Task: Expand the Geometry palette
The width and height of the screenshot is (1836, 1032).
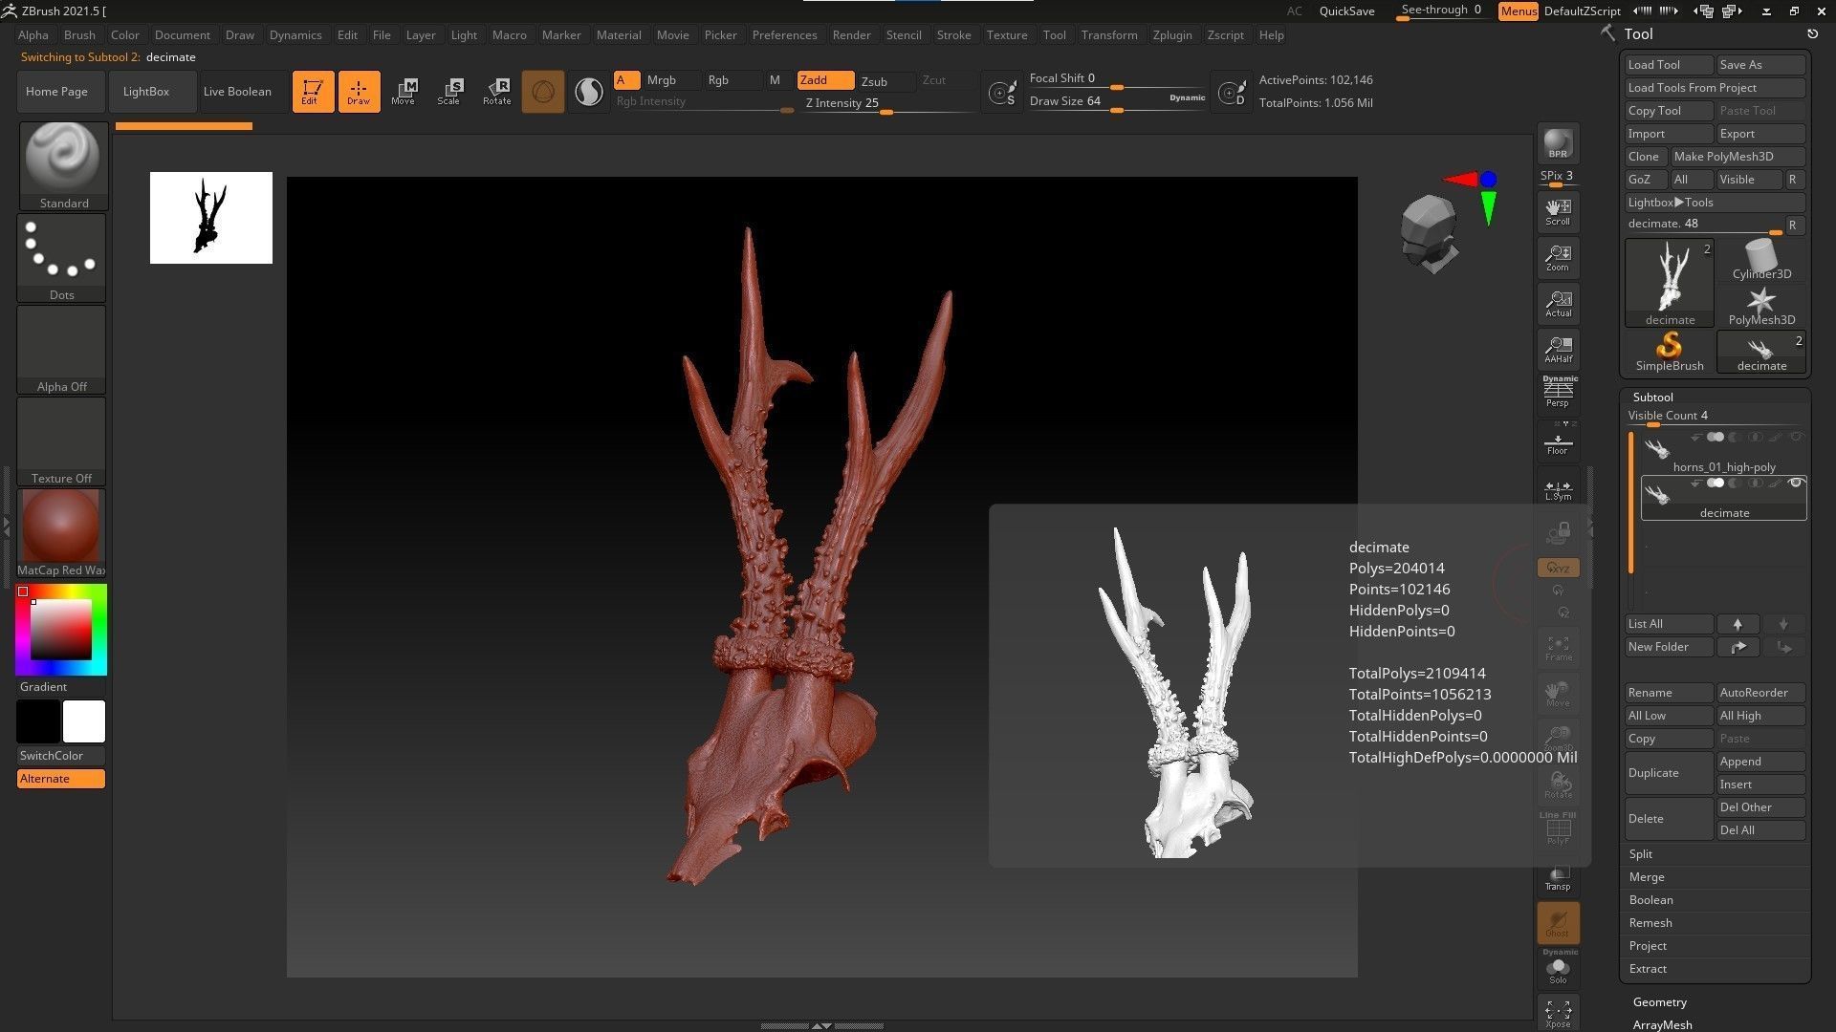Action: (1659, 1002)
